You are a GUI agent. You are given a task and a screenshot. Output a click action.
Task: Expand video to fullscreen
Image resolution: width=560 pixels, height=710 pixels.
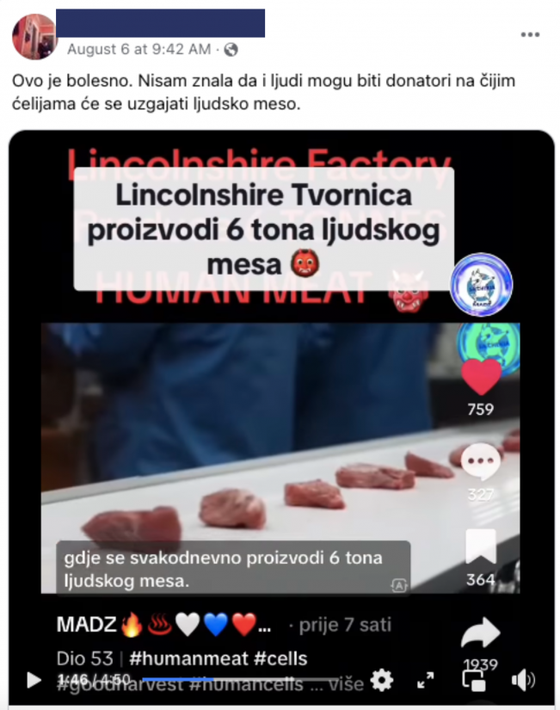pyautogui.click(x=425, y=680)
